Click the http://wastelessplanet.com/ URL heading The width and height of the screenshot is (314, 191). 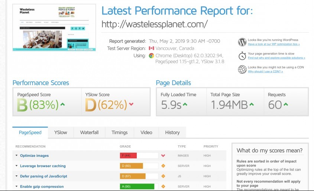[155, 24]
